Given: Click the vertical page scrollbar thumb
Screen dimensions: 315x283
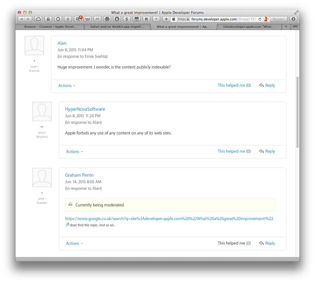Looking at the screenshot, I should pos(298,112).
